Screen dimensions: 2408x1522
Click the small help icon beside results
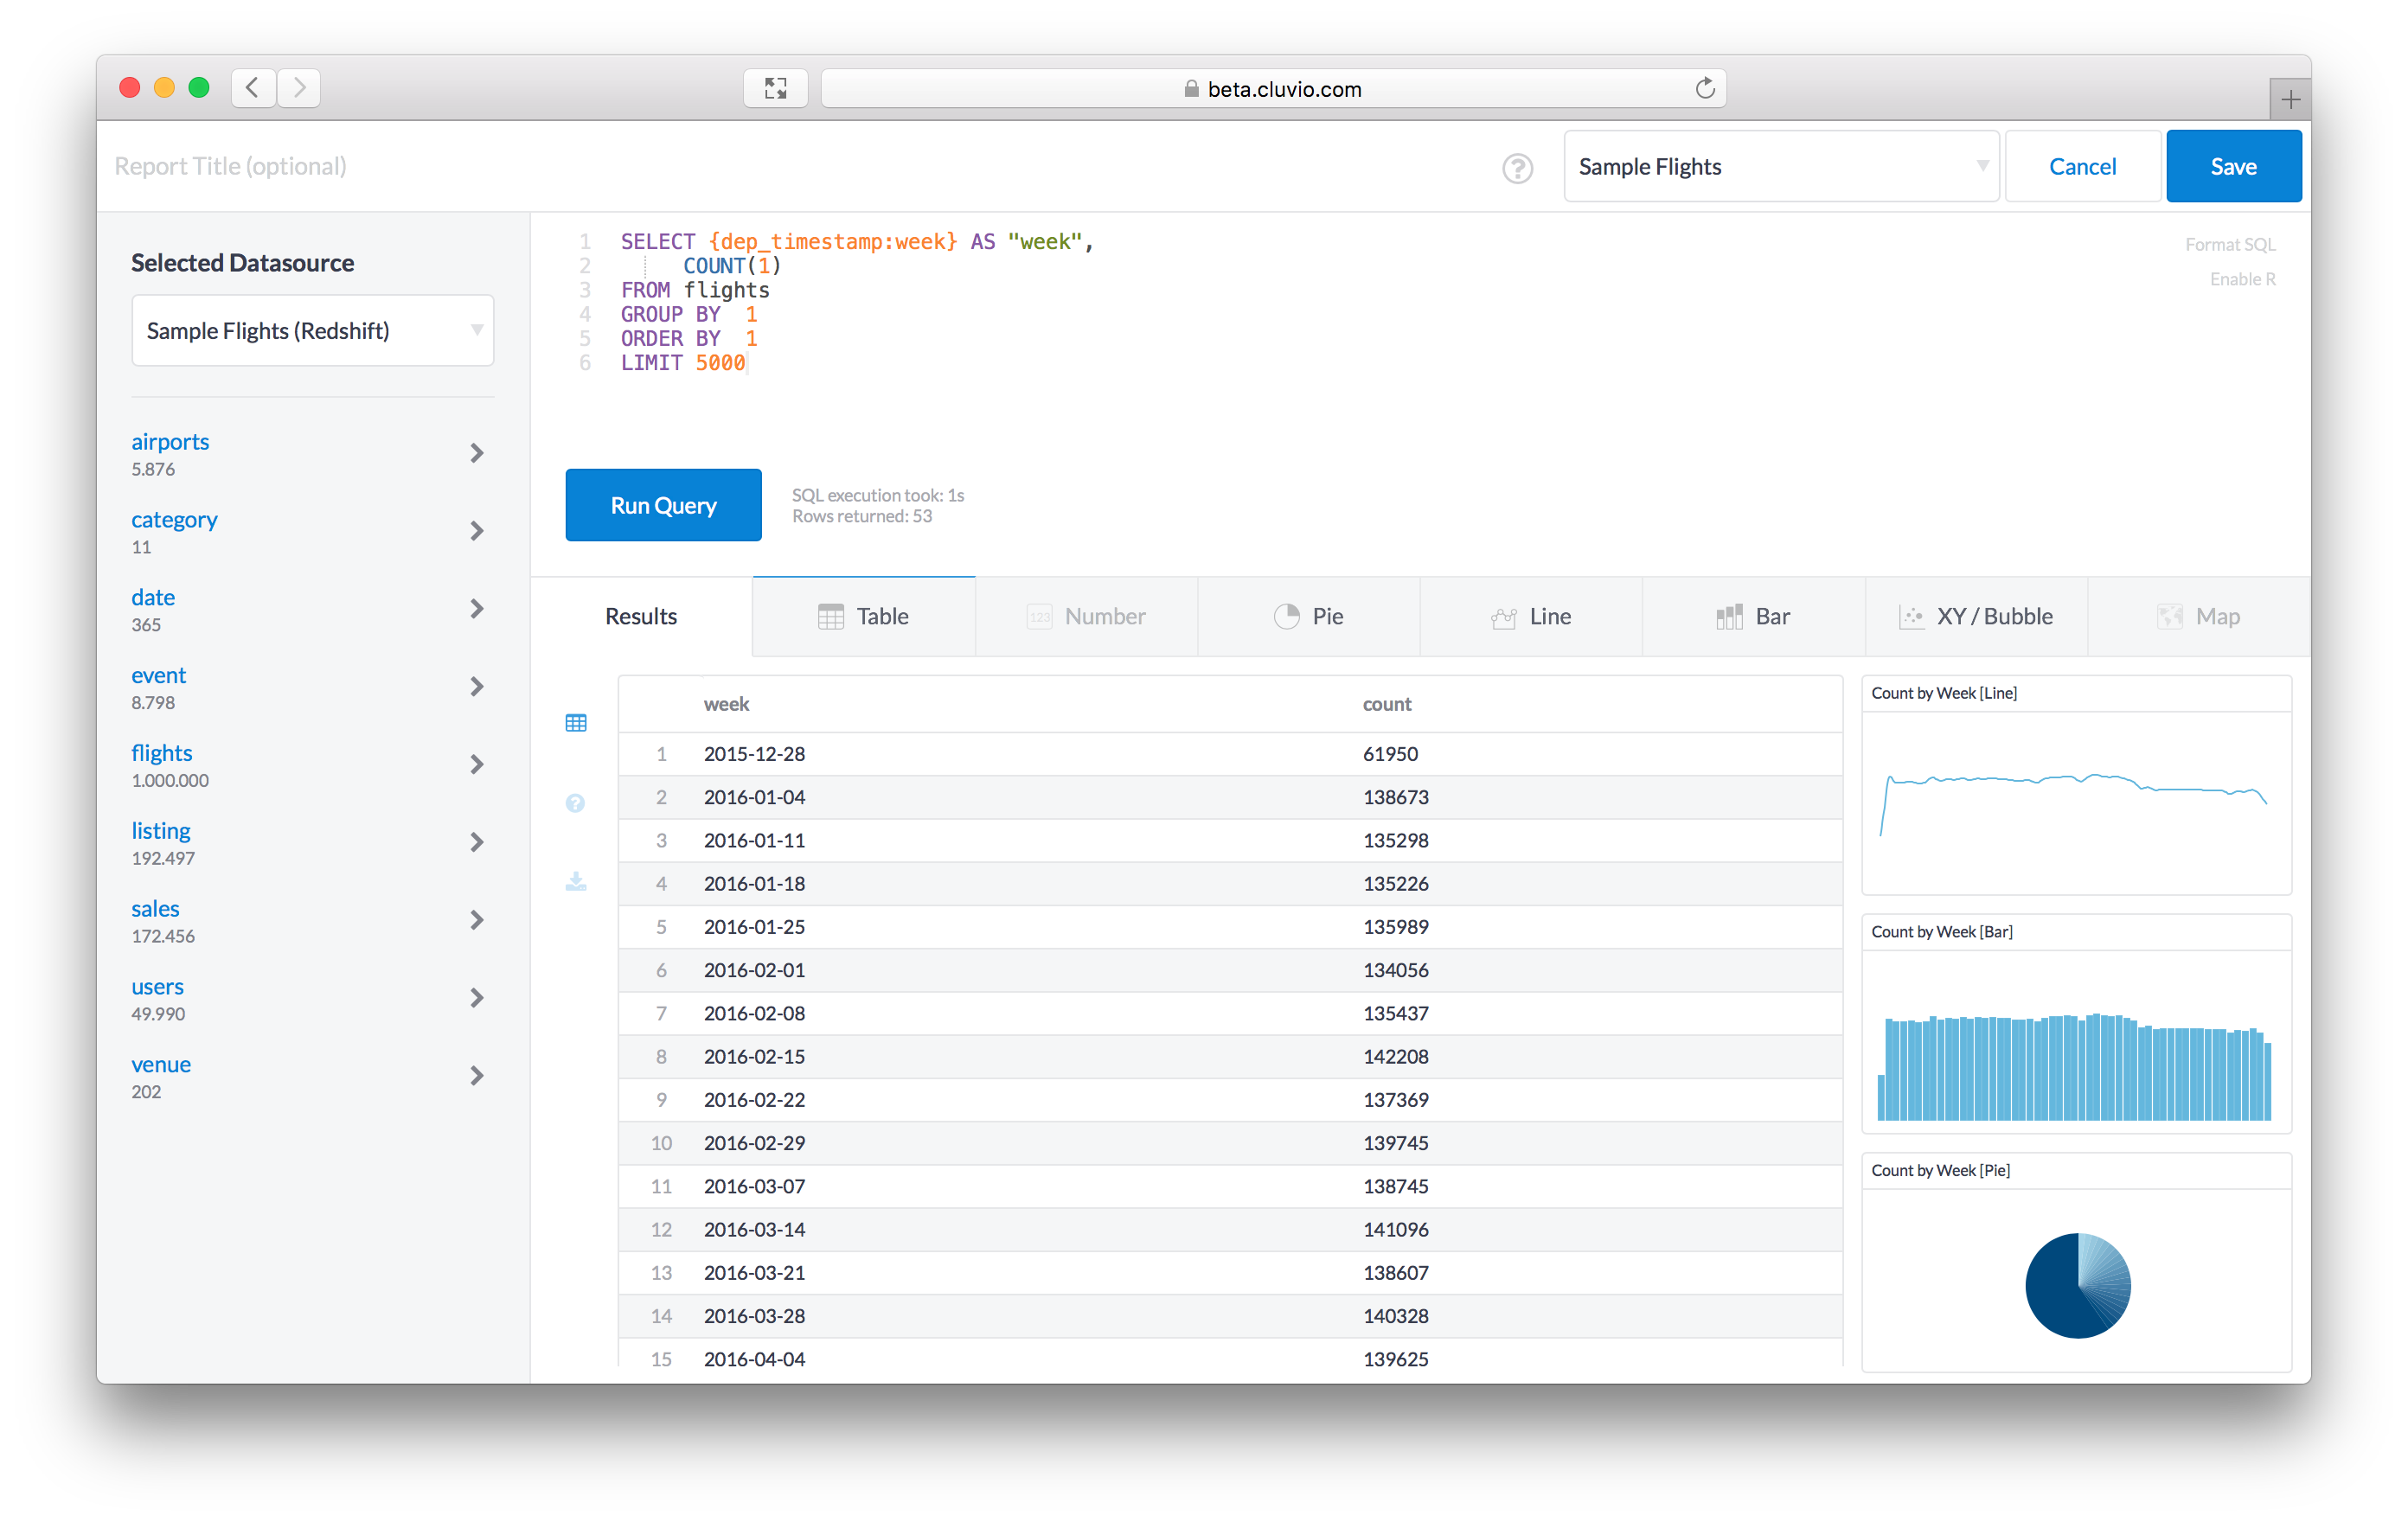(x=575, y=803)
